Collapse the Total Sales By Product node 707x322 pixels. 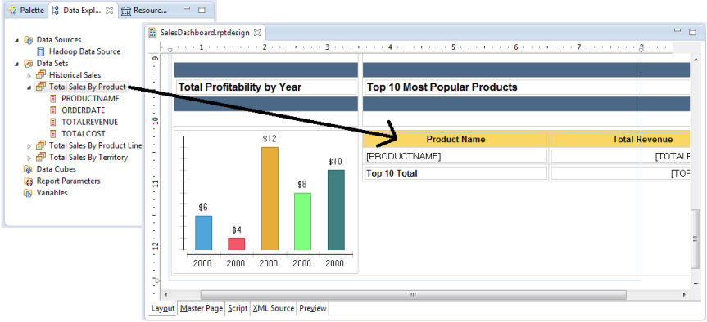pos(29,87)
